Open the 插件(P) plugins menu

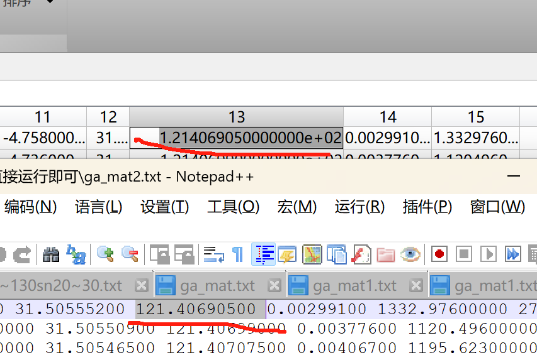click(x=427, y=207)
